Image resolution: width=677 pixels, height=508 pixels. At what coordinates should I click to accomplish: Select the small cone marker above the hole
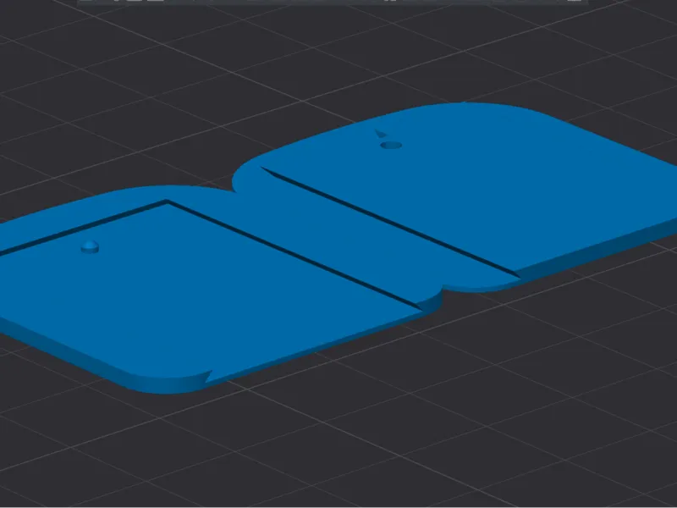point(380,134)
